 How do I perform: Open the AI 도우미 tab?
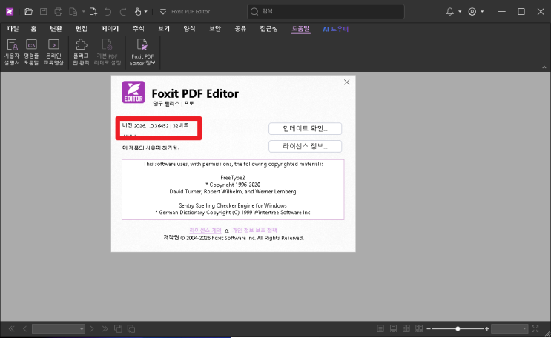click(336, 29)
